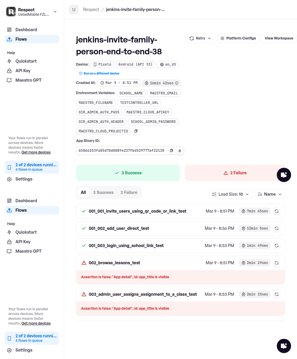The width and height of the screenshot is (297, 359).
Task: Copy the App Binary ID
Action: point(171,151)
